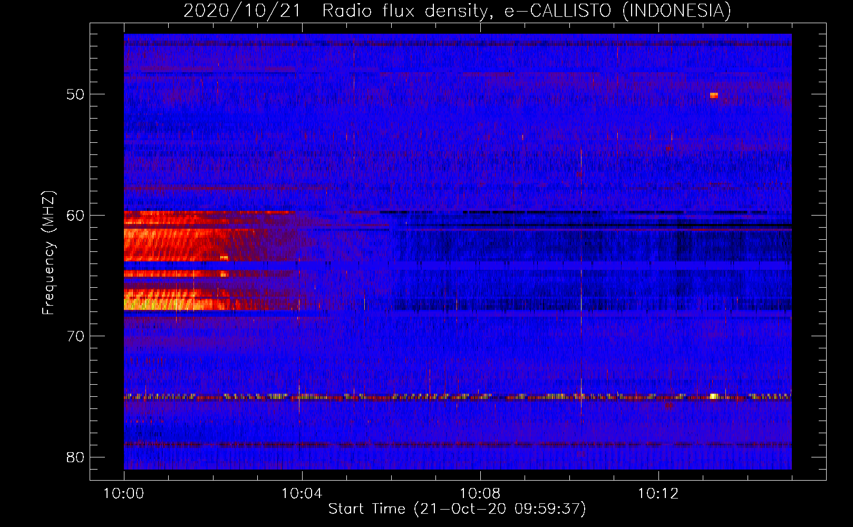Select the '10:12' time tick label
The width and height of the screenshot is (853, 527).
tap(658, 494)
